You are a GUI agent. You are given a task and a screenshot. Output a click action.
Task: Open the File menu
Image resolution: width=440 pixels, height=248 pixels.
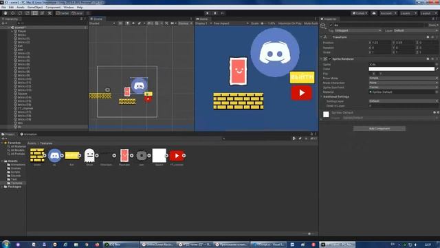(x=3, y=8)
